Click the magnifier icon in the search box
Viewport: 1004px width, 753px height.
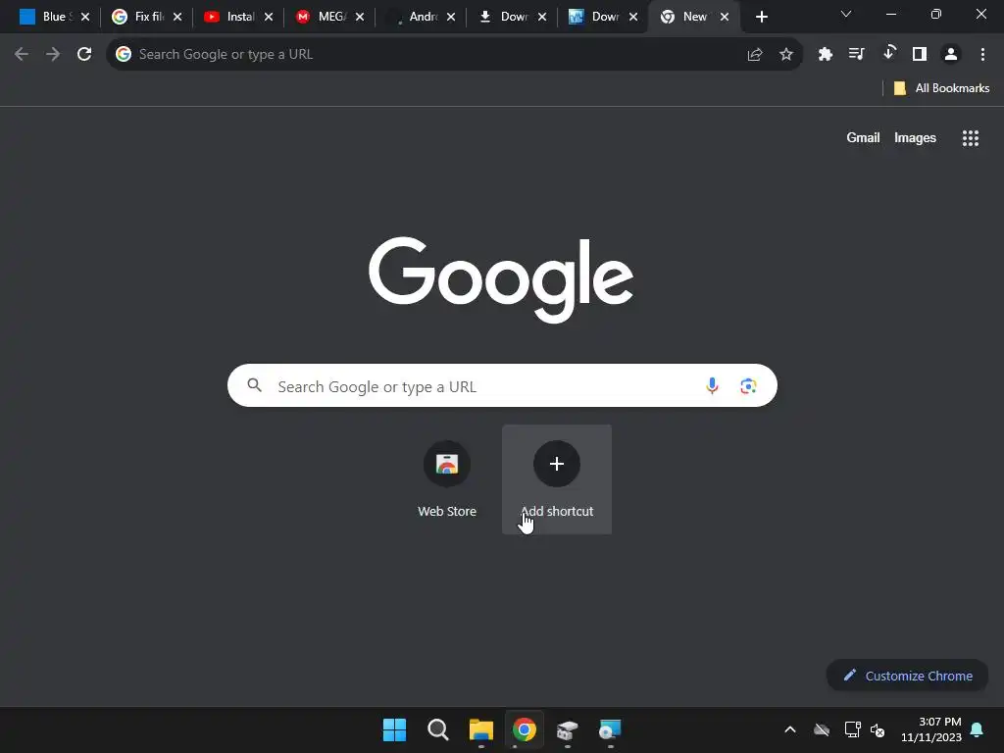255,385
